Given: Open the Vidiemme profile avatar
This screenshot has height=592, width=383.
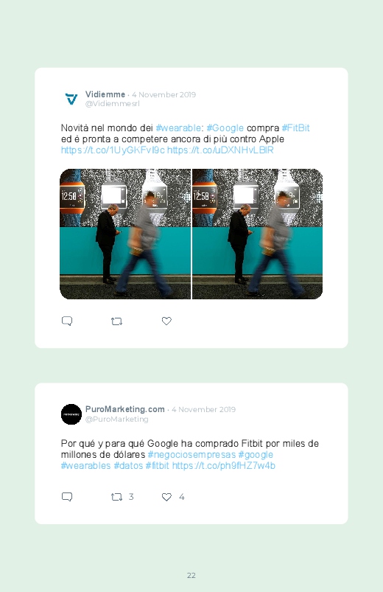Looking at the screenshot, I should (71, 99).
